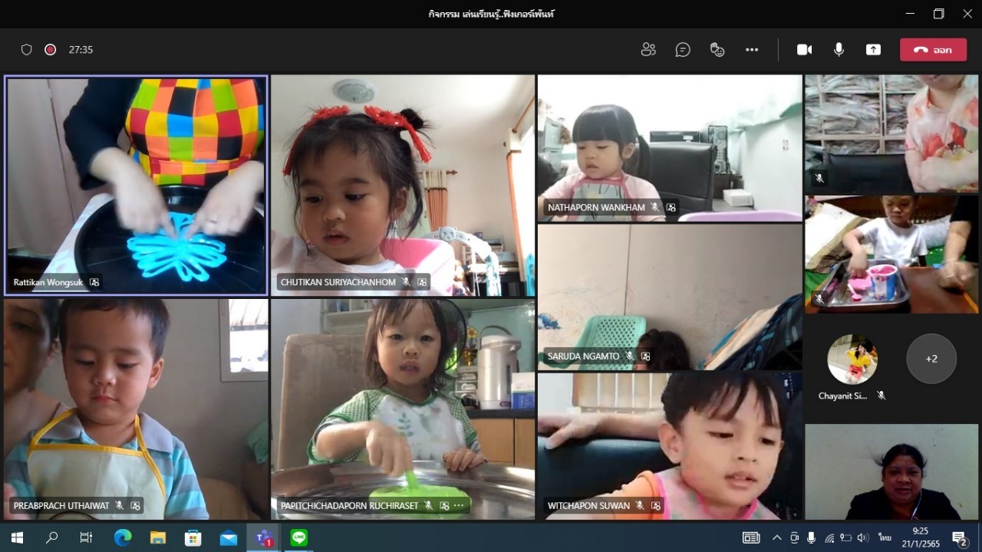
Task: Open the system volume control
Action: coord(863,538)
